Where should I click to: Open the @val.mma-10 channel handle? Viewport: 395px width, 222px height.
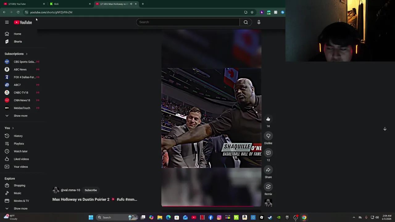click(70, 190)
